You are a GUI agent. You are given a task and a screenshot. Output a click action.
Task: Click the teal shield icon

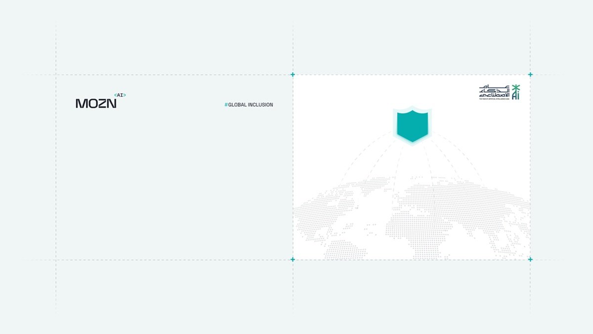(x=412, y=126)
